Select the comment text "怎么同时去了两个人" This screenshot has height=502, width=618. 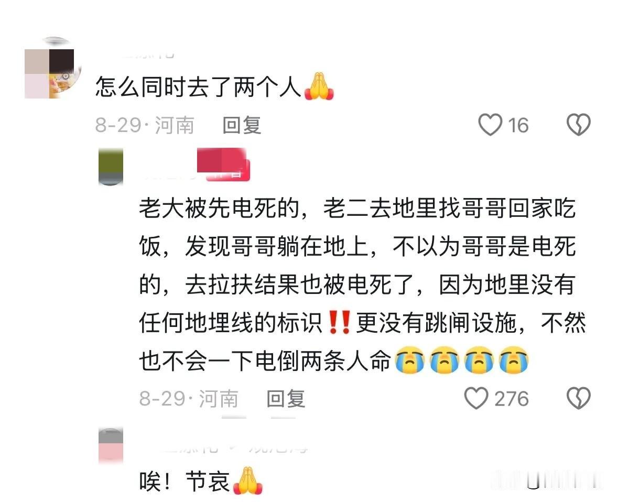tap(198, 86)
